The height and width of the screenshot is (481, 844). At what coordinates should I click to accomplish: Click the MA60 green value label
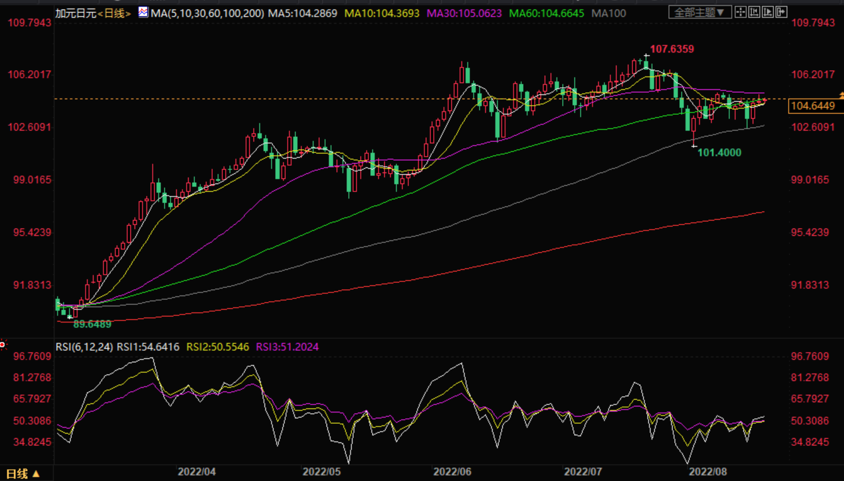coord(546,13)
